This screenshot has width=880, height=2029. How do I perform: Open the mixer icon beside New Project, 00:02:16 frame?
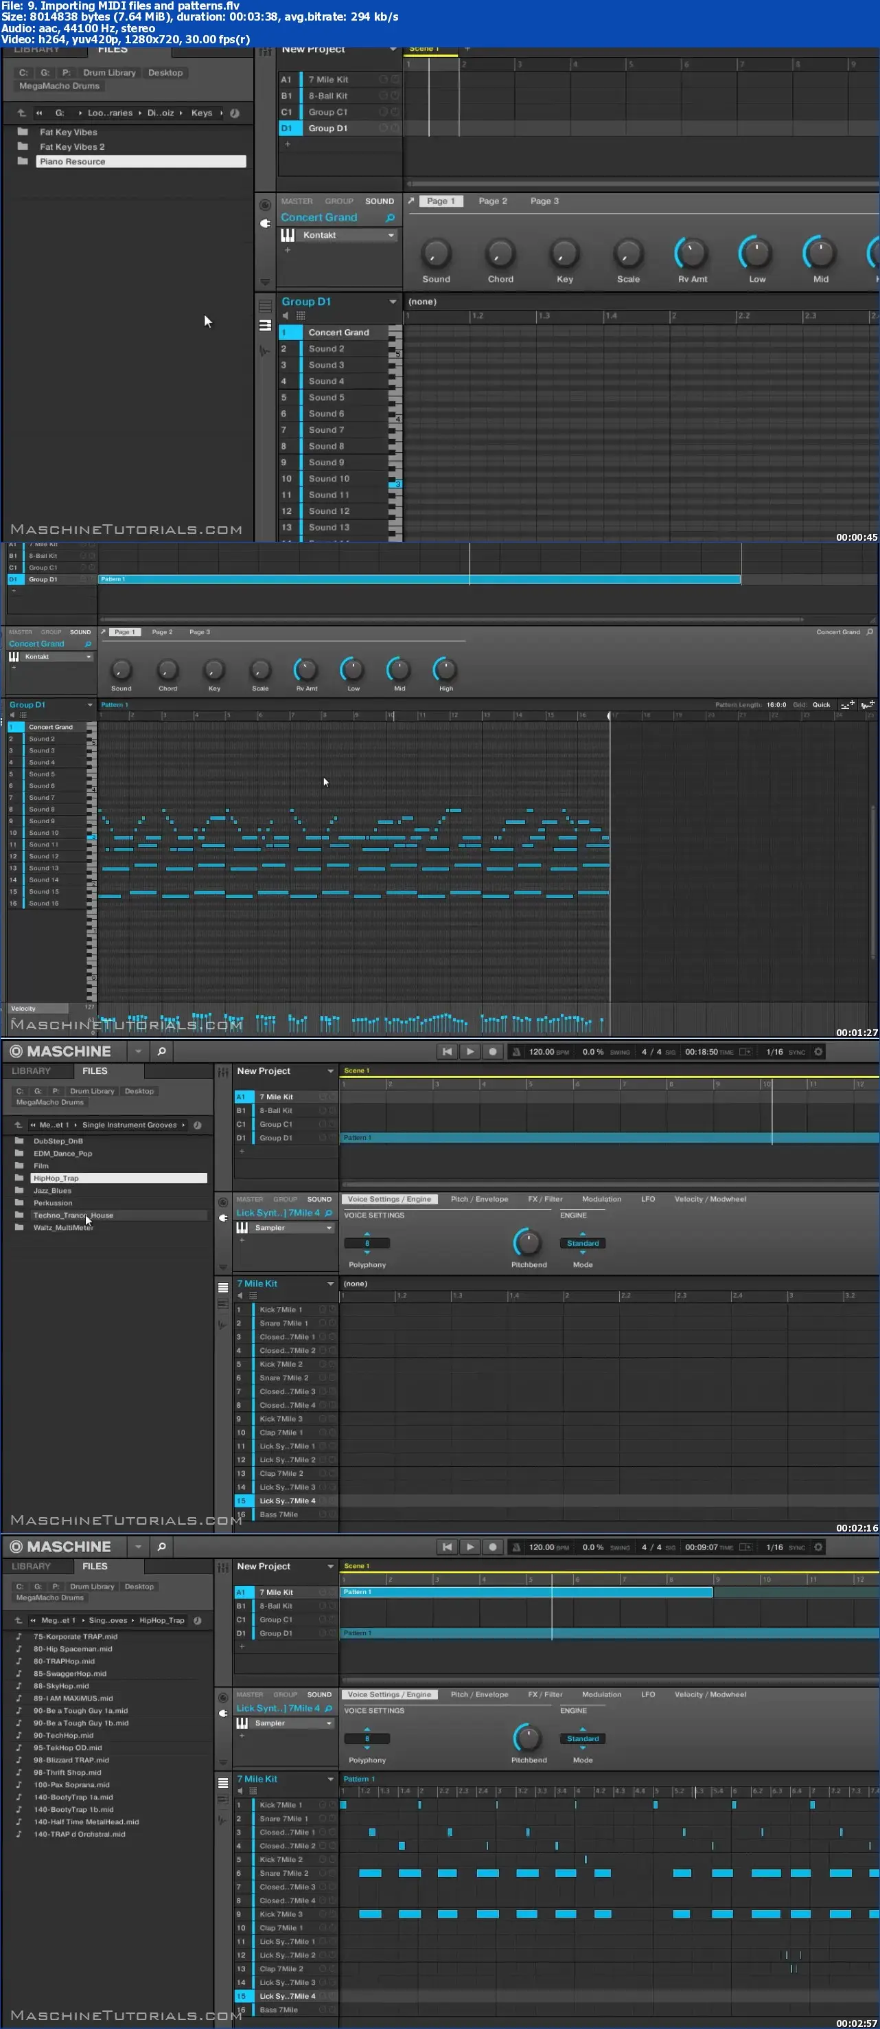coord(223,1071)
